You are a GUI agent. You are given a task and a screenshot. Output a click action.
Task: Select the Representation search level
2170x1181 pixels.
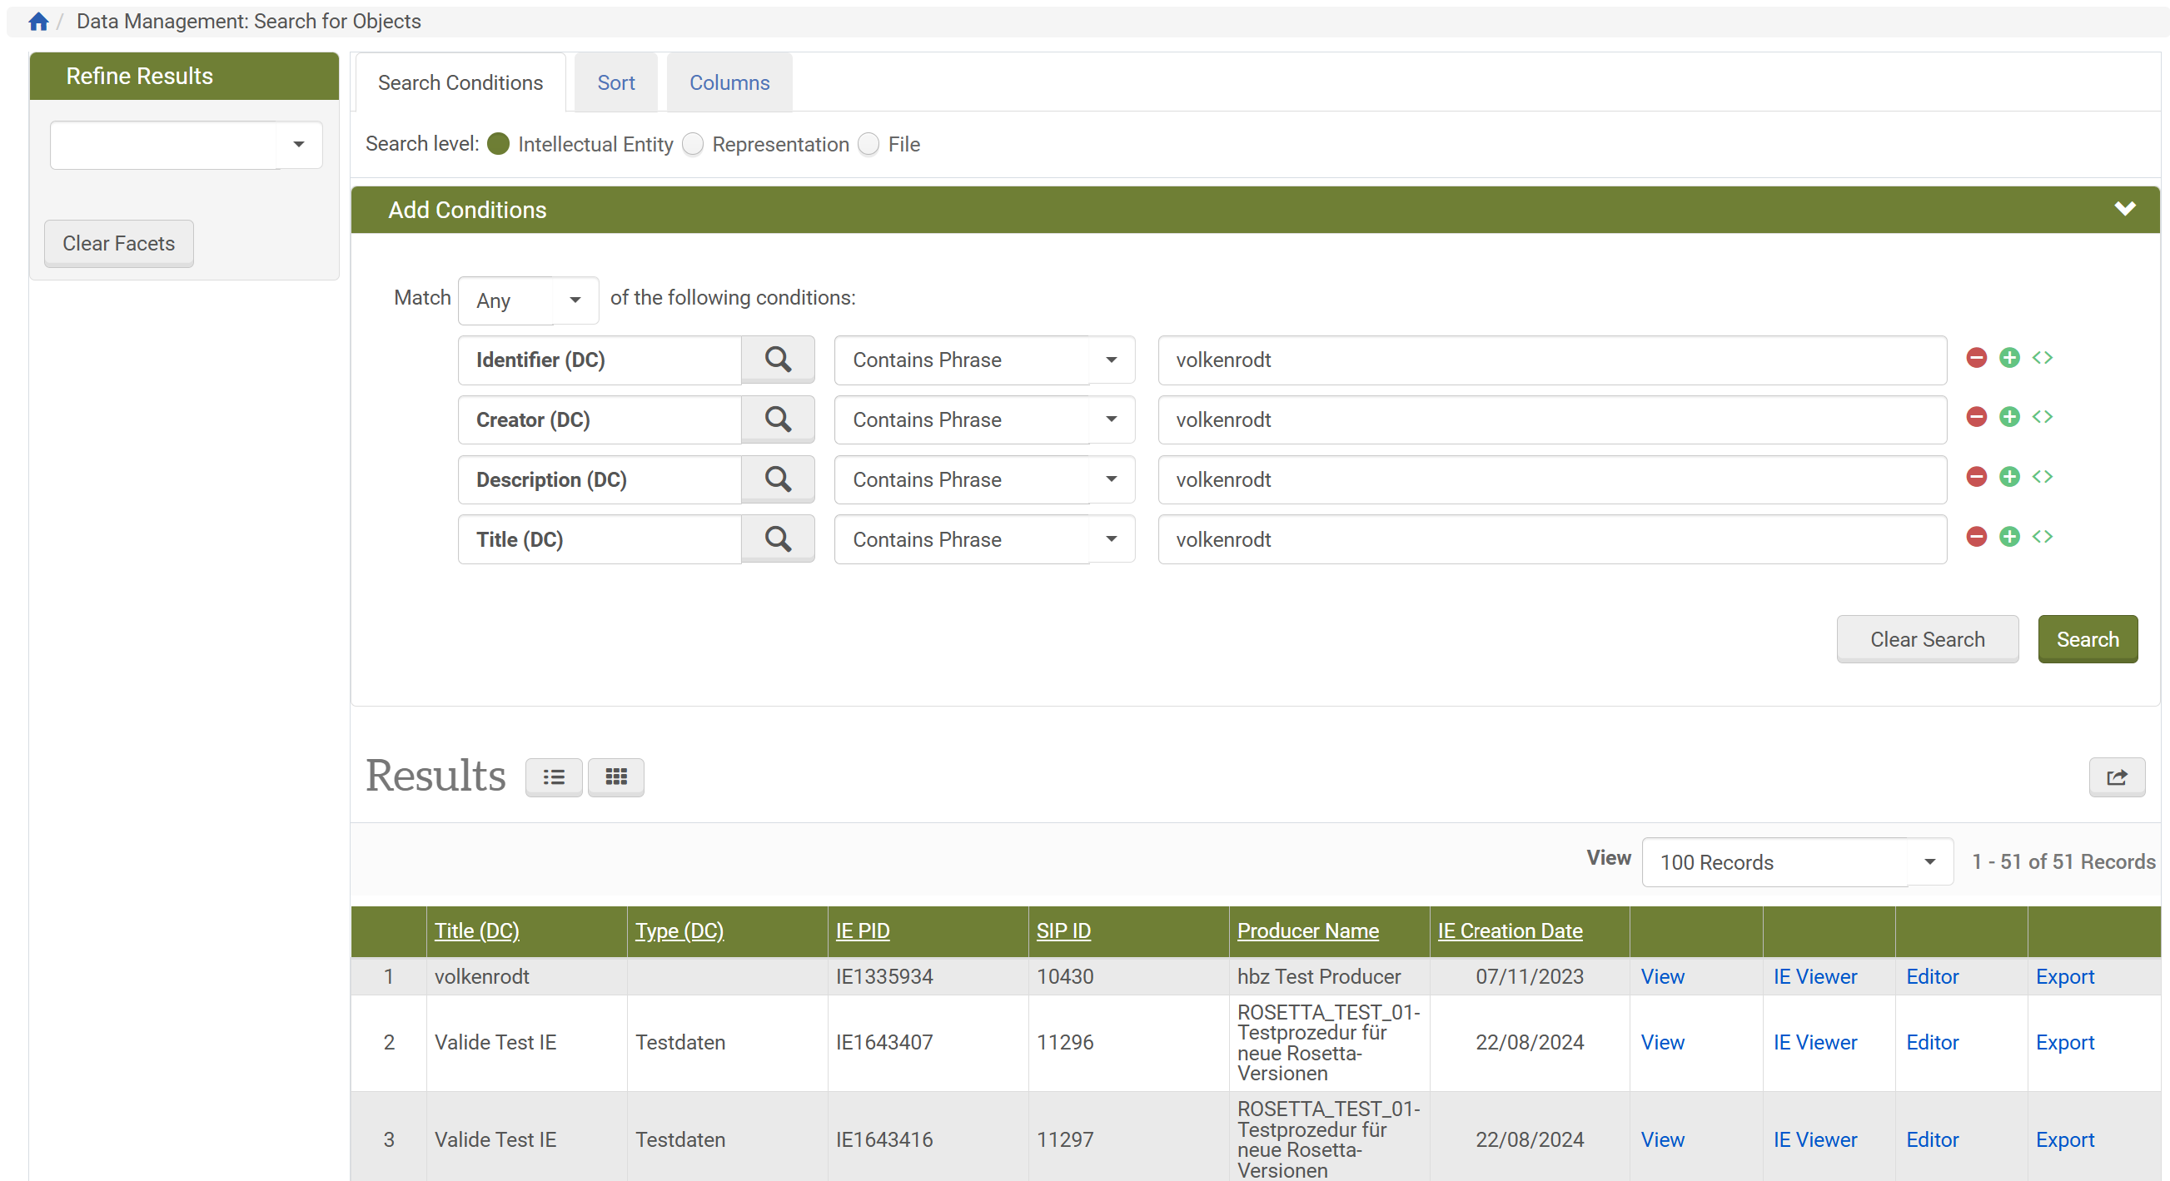point(693,144)
